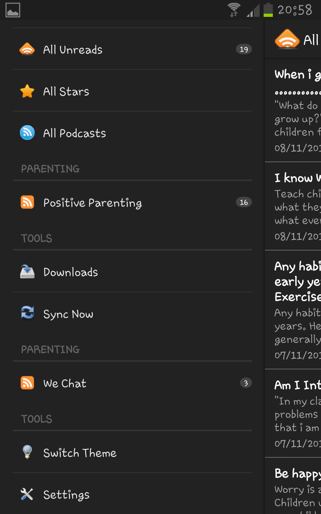
Task: Tap the lightbulb Switch Theme icon
Action: click(x=27, y=452)
